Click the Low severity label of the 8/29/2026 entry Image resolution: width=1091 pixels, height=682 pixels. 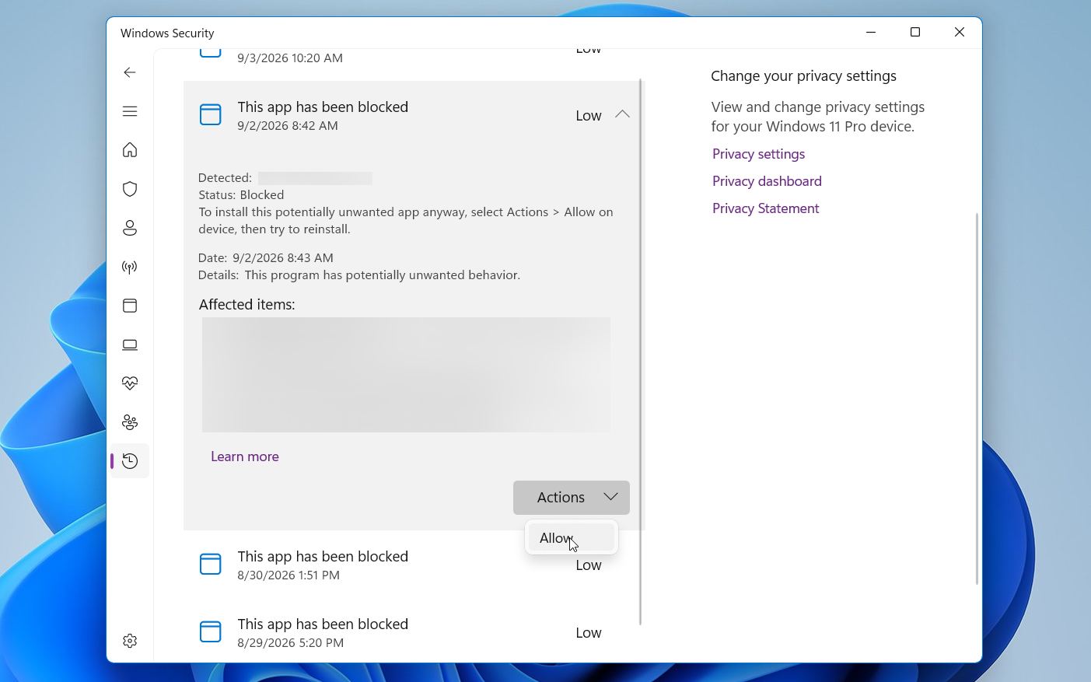(x=589, y=633)
